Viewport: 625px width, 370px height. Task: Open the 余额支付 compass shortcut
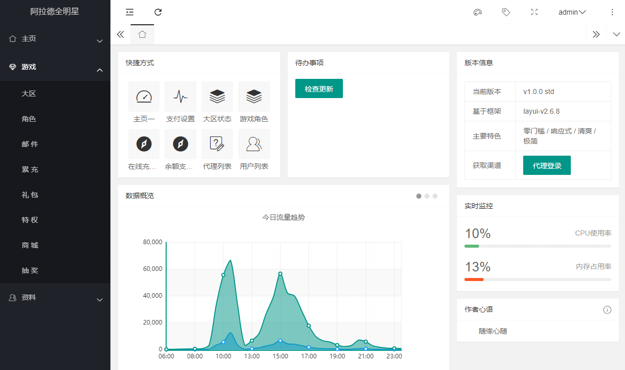coord(180,150)
